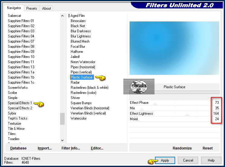Select Sapphire Filters 11

21,62
